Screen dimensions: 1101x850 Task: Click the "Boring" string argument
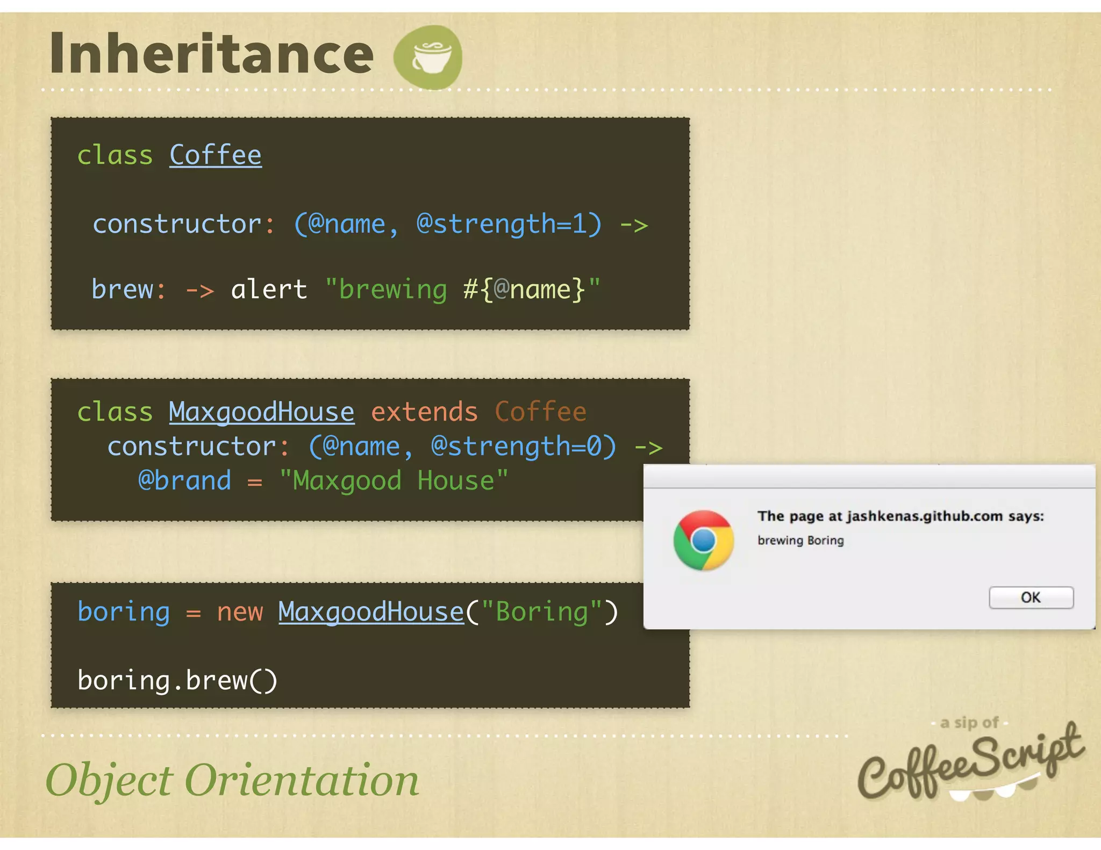point(542,613)
